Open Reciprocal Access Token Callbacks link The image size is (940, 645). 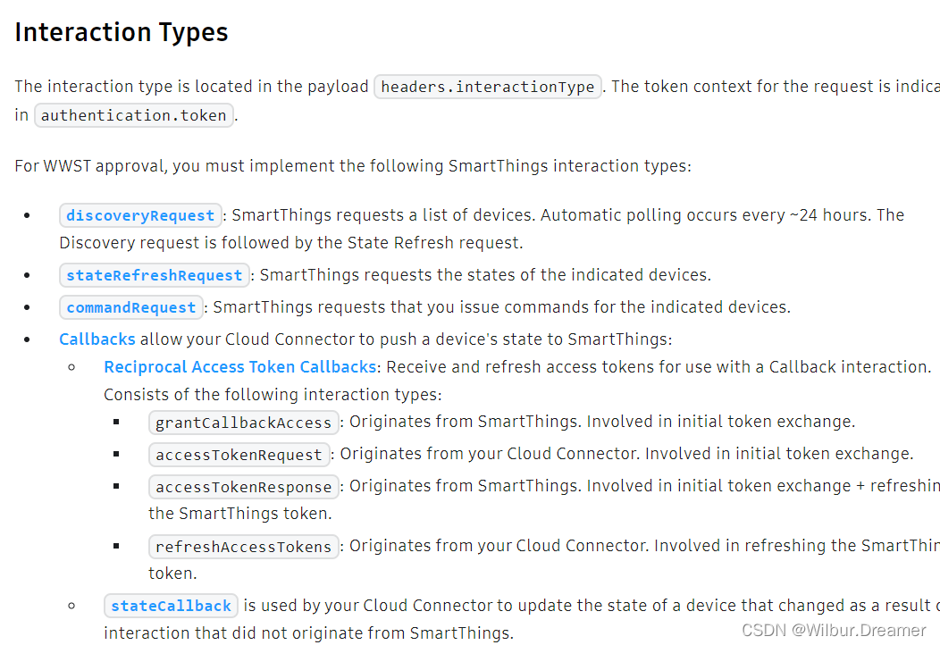tap(239, 367)
